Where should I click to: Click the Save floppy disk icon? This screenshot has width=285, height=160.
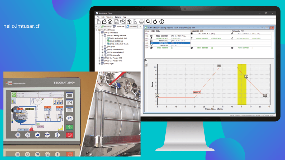[117, 22]
